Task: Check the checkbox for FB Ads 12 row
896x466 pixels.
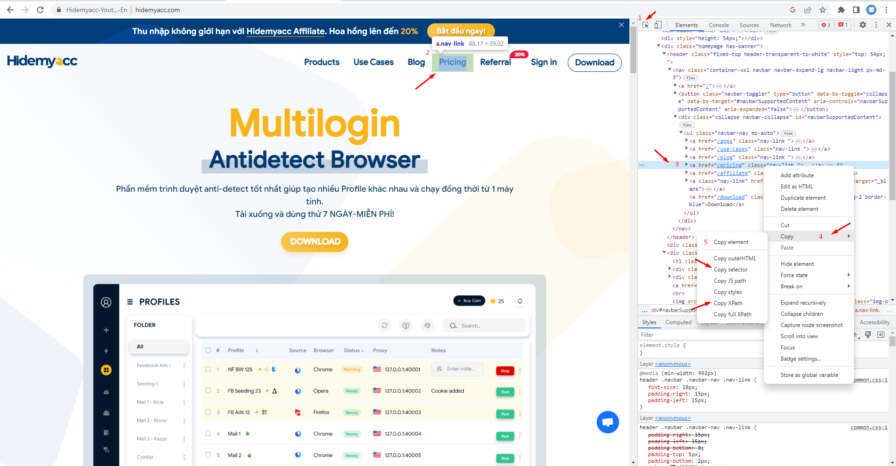Action: click(x=208, y=412)
